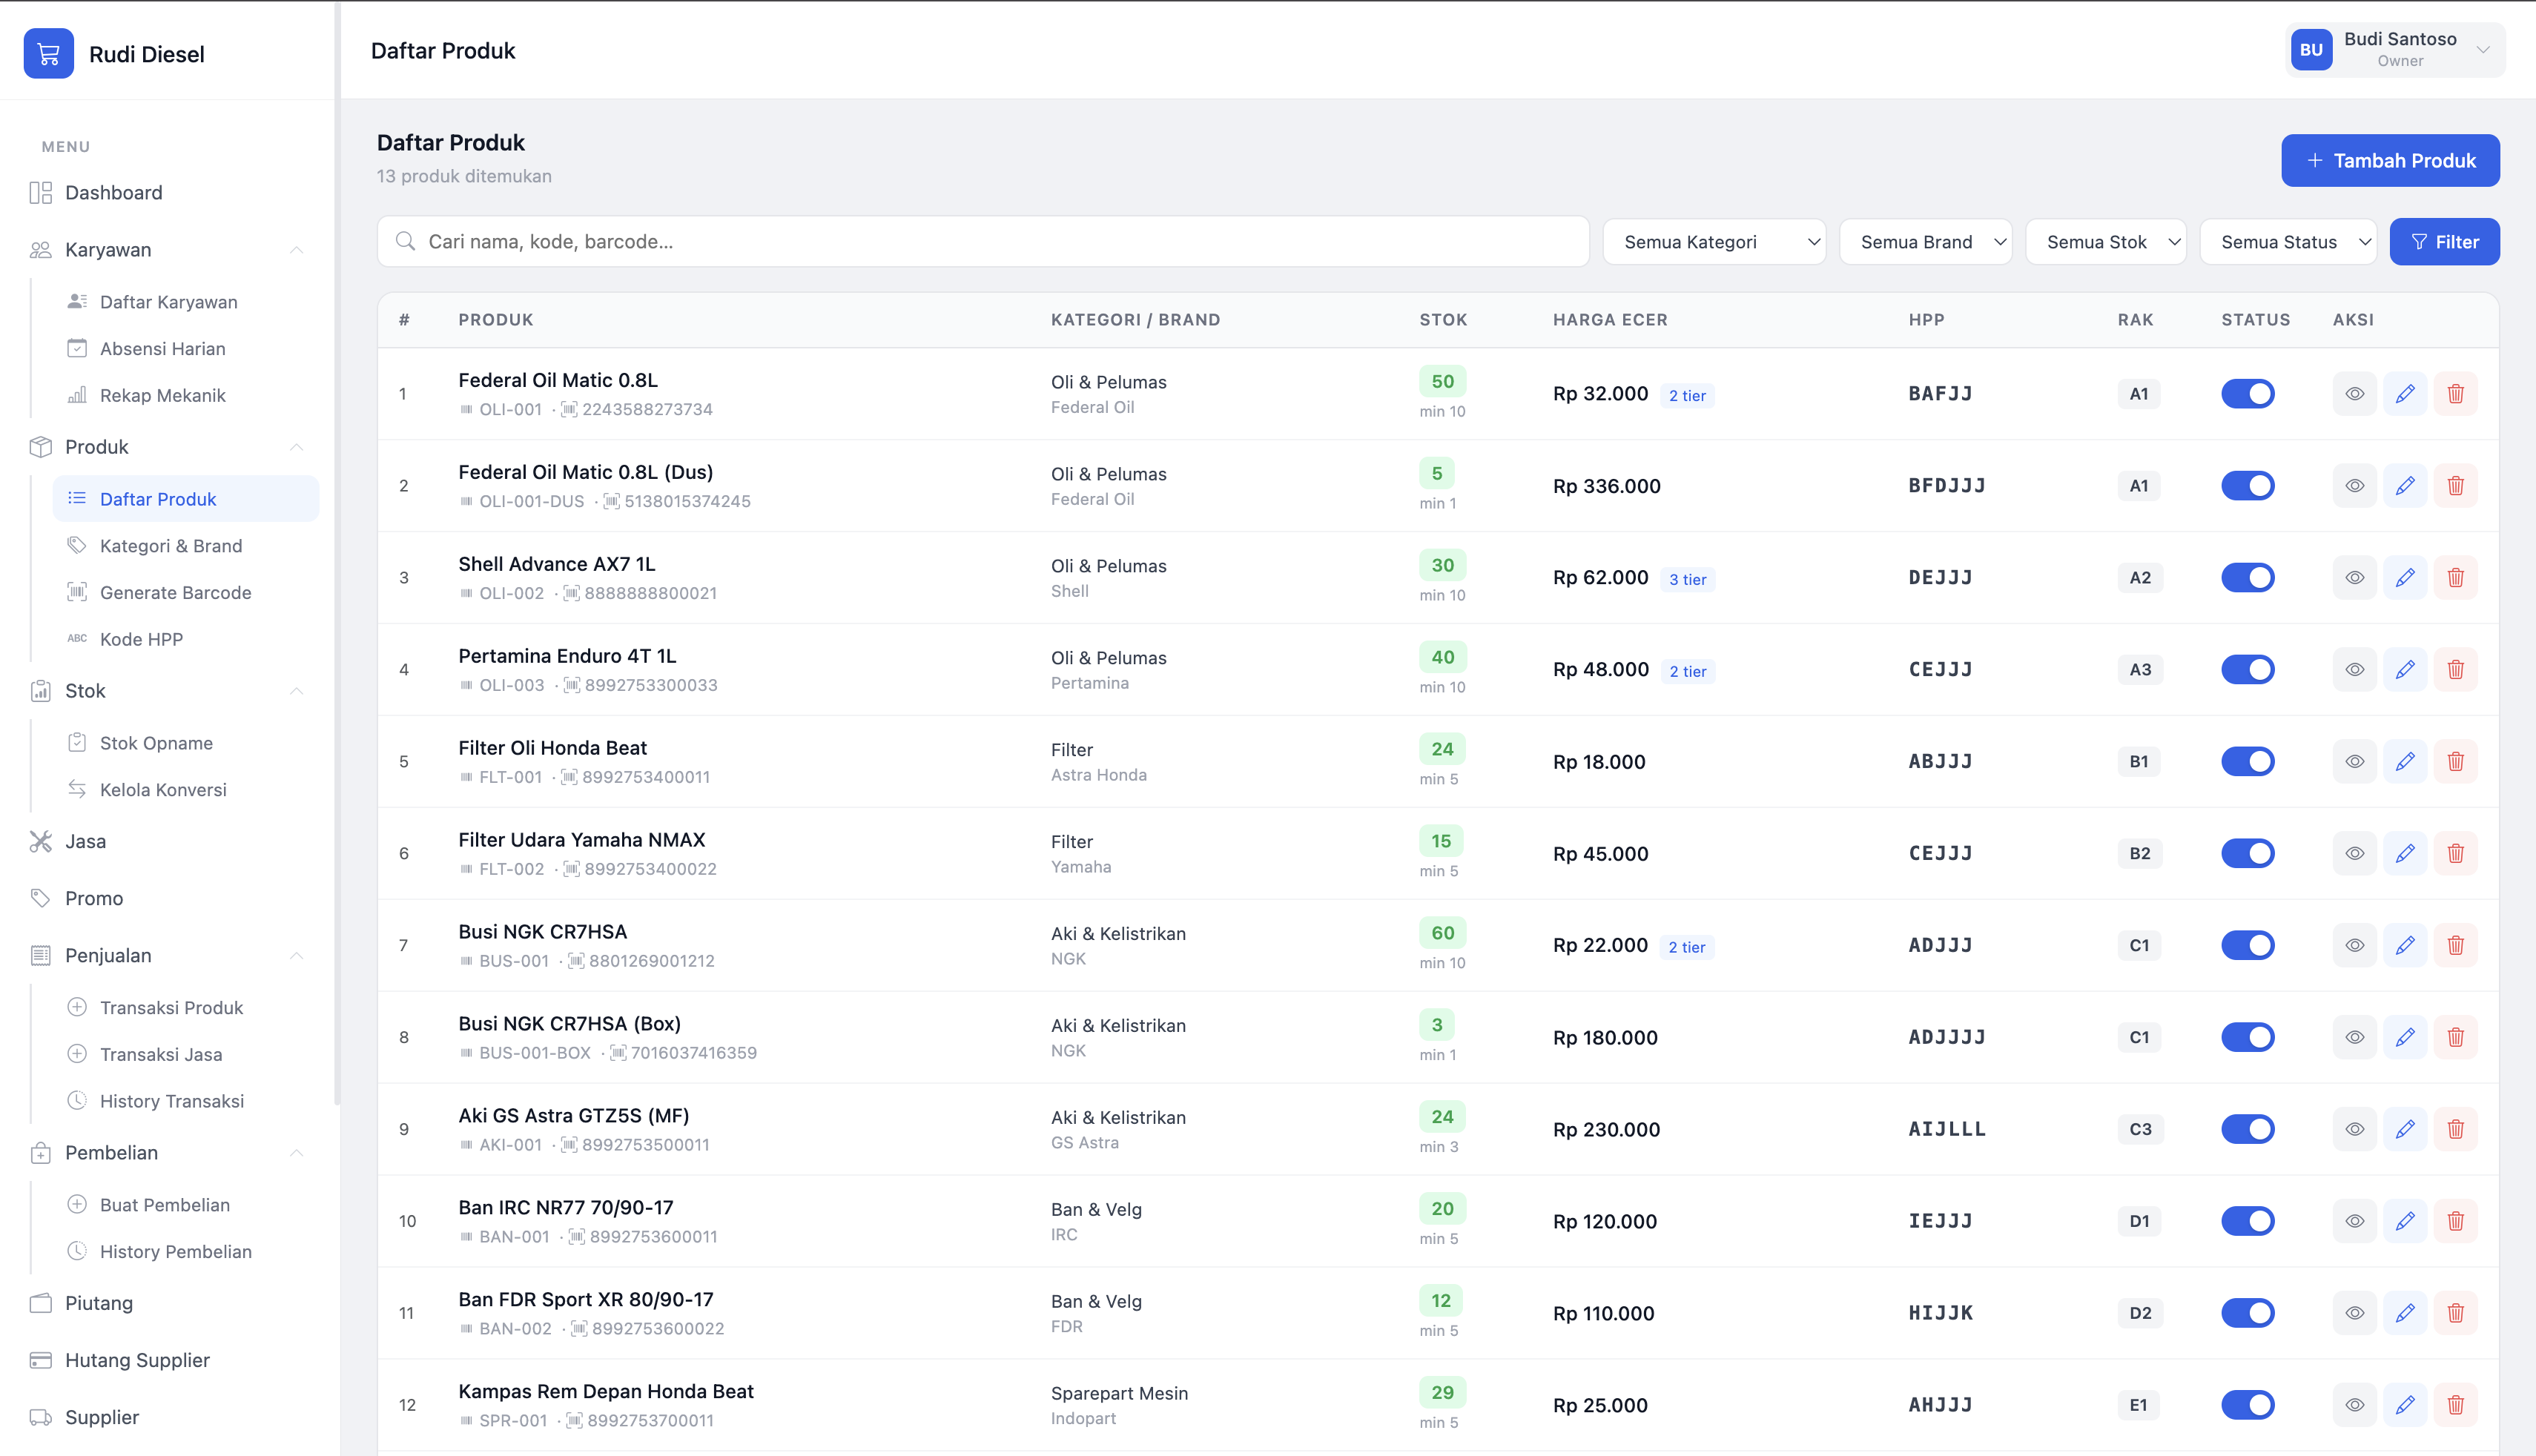The height and width of the screenshot is (1456, 2536).
Task: Open the Semua Status dropdown
Action: coord(2288,242)
